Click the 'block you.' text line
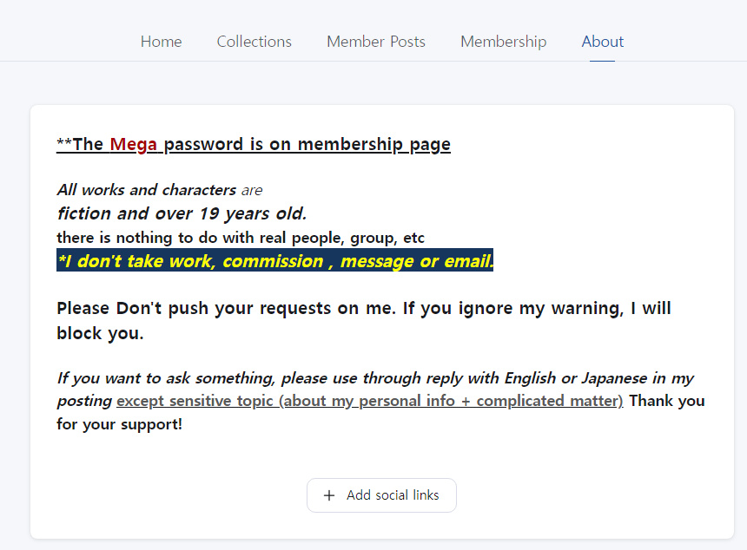This screenshot has height=550, width=747. 100,333
